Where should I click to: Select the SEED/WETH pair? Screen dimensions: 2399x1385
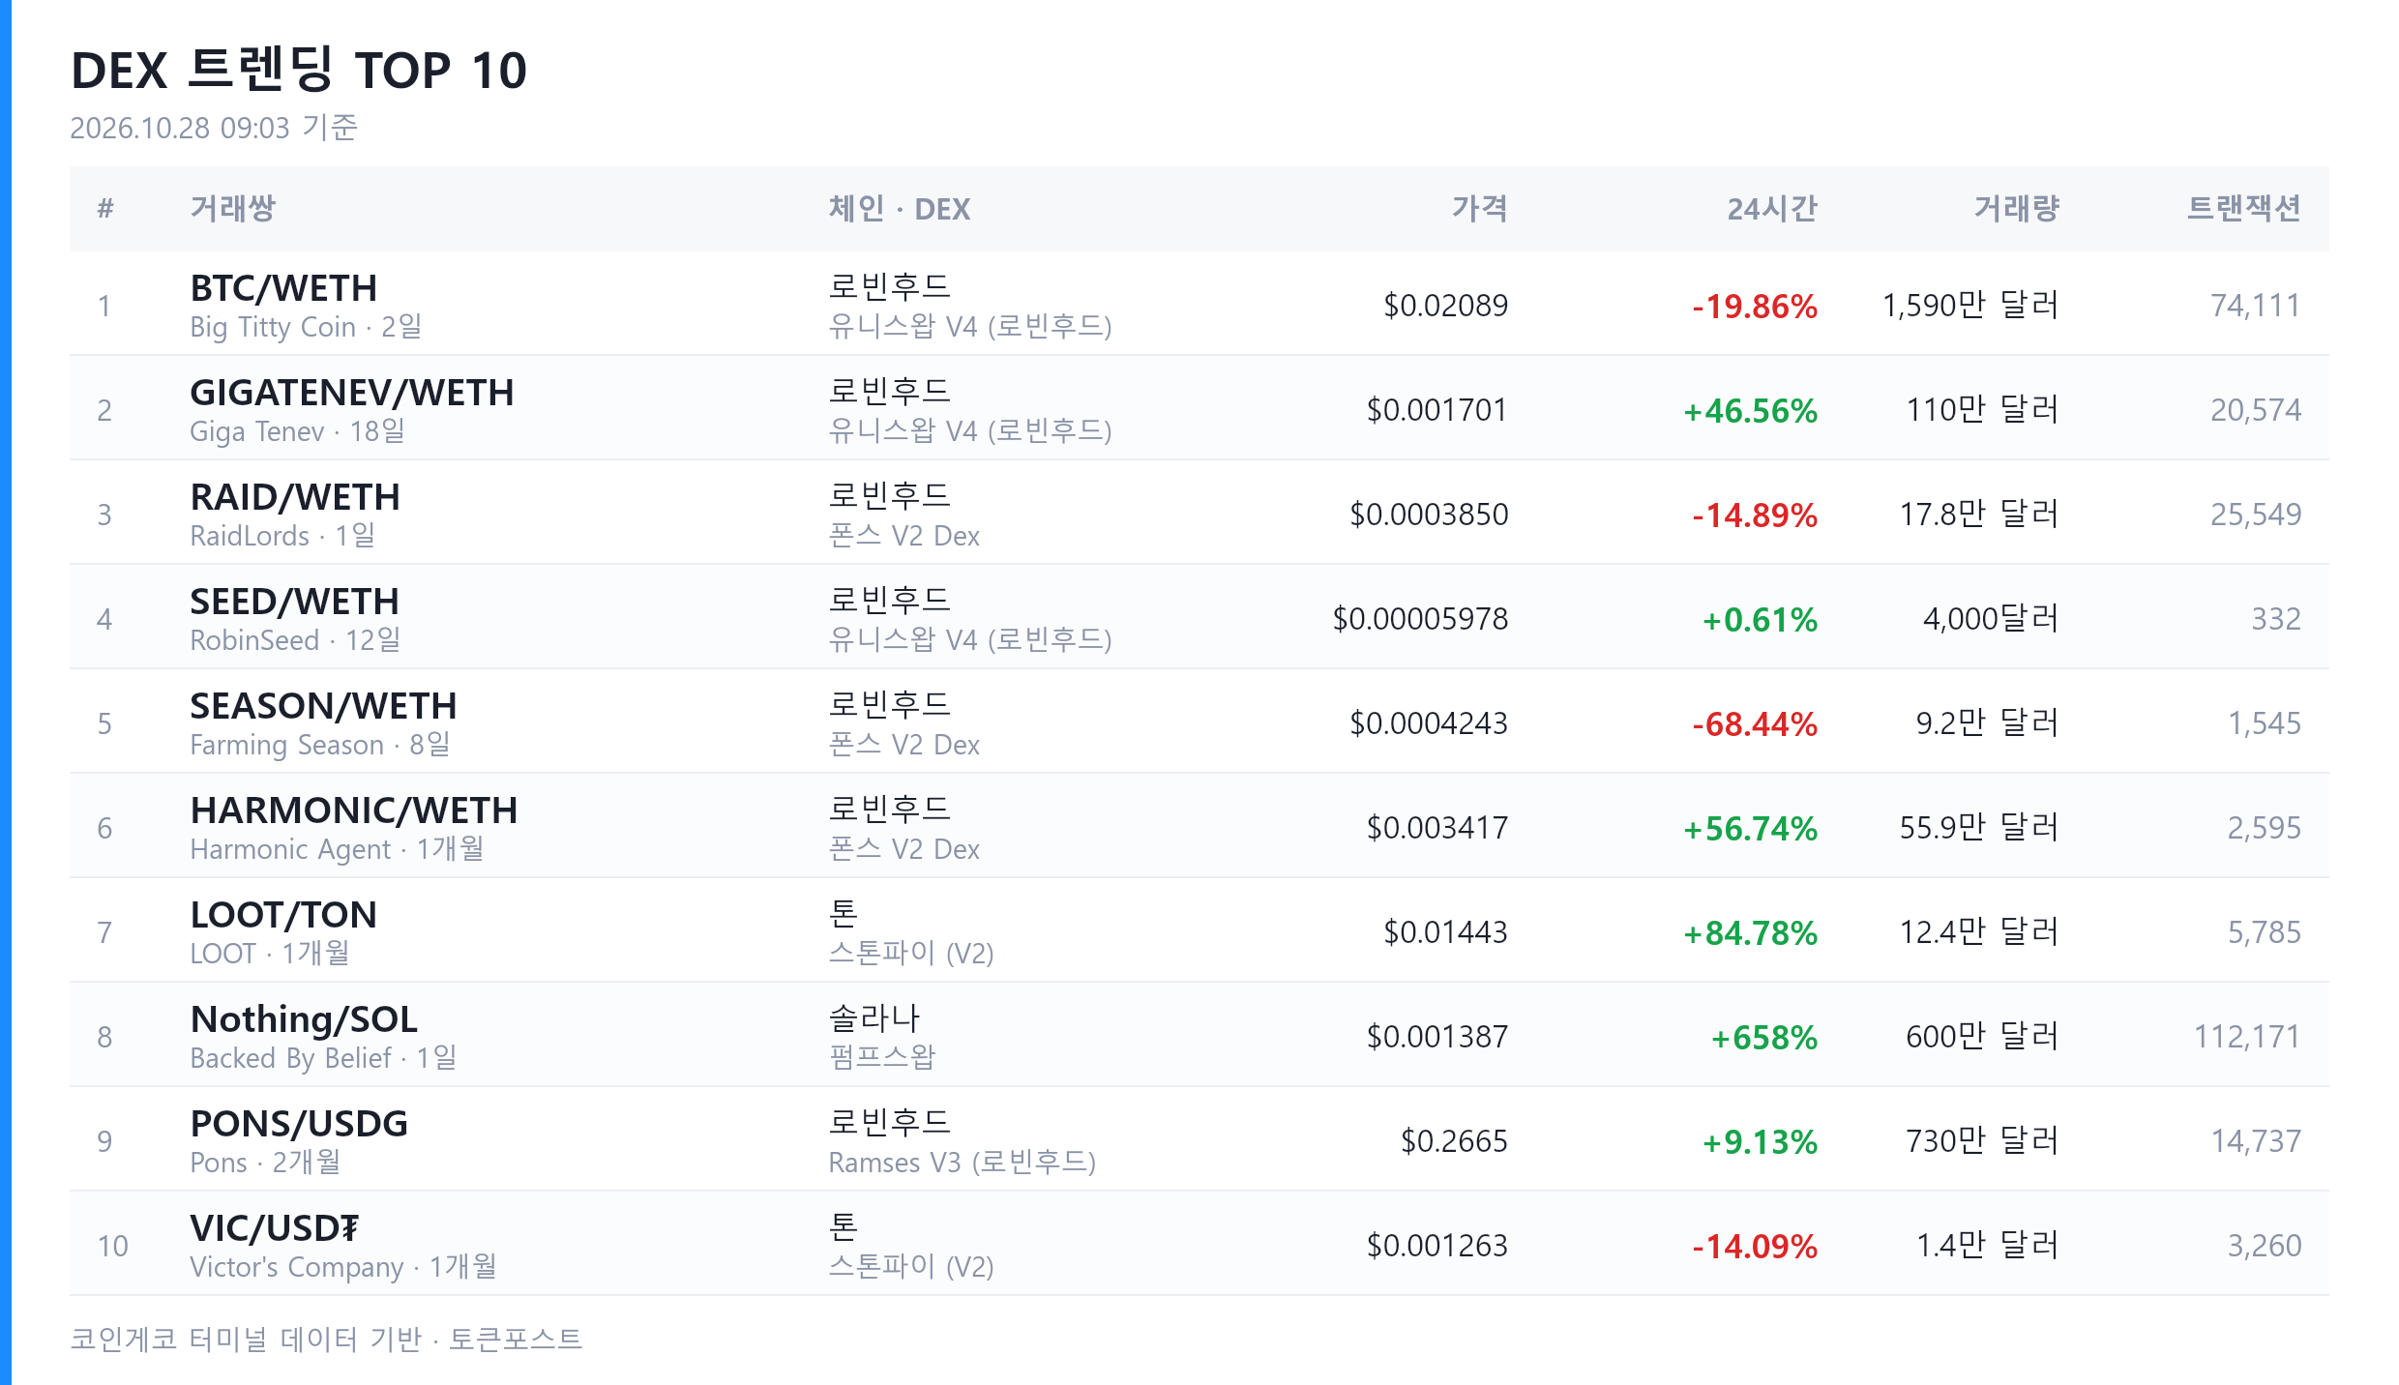click(295, 602)
